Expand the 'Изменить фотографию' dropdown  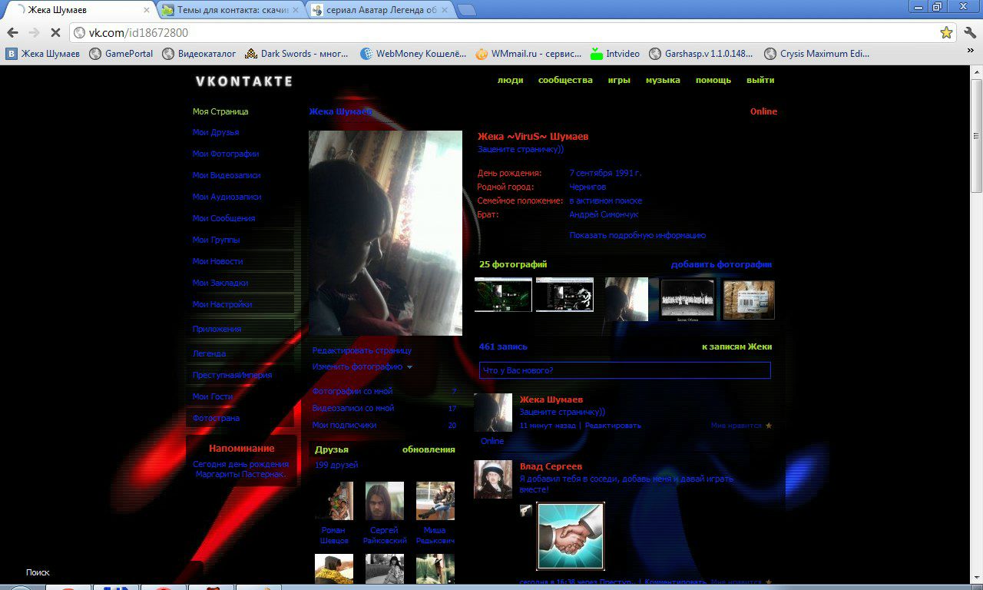(362, 367)
